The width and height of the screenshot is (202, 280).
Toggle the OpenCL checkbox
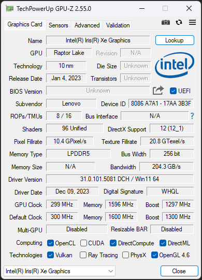pyautogui.click(x=50, y=243)
